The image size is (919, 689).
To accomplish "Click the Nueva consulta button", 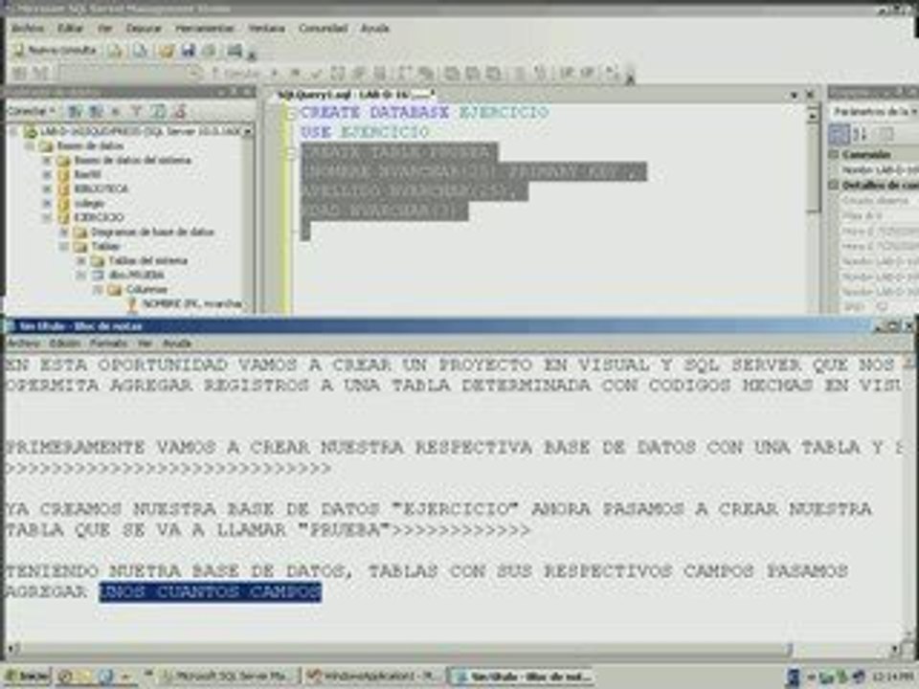I will (55, 51).
